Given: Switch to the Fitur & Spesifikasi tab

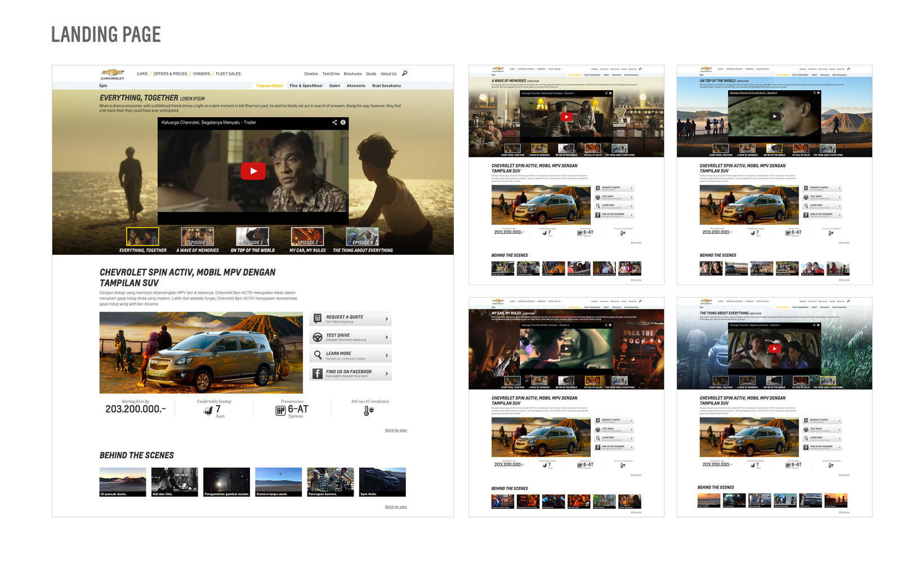Looking at the screenshot, I should click(306, 86).
